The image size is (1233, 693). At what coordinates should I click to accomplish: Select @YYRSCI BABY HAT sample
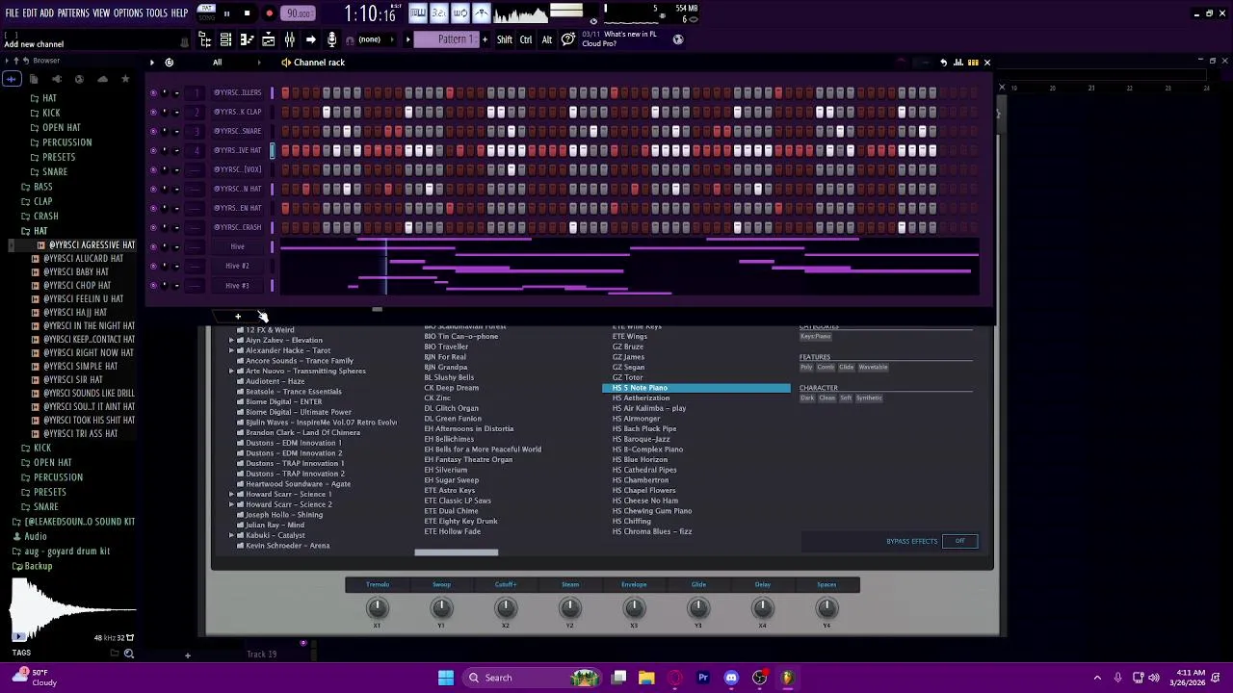click(76, 271)
